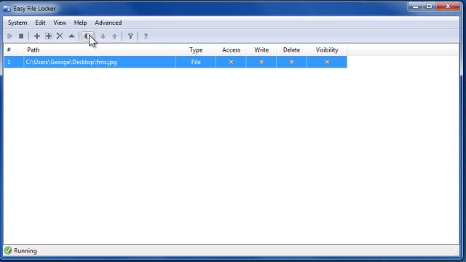Sort by the Type column header
The height and width of the screenshot is (262, 466).
coord(196,50)
